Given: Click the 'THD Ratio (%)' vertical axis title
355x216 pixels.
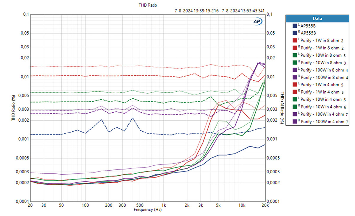Looking at the screenshot, I should click(x=13, y=108).
